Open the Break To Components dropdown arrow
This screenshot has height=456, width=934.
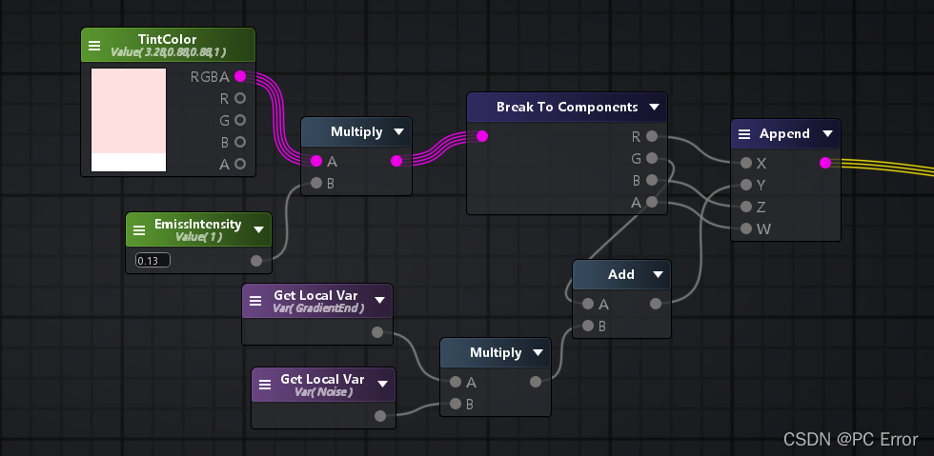coord(654,108)
